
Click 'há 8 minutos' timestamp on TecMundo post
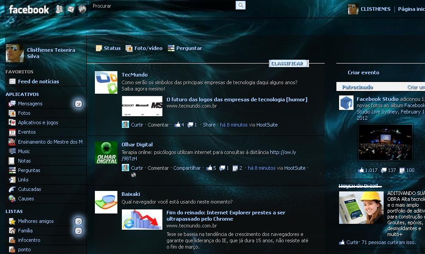(x=234, y=125)
